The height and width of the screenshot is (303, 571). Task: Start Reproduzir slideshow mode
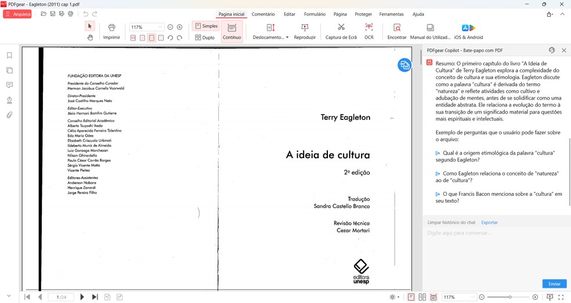tap(305, 32)
